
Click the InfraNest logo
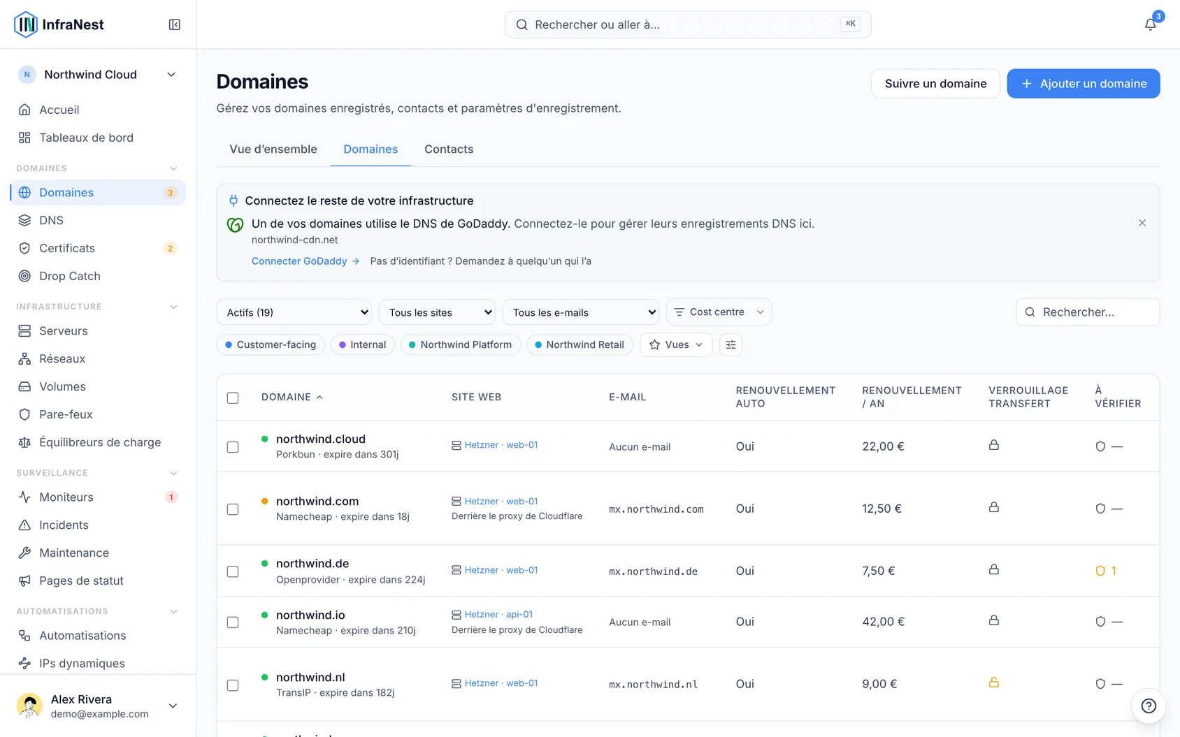click(59, 24)
